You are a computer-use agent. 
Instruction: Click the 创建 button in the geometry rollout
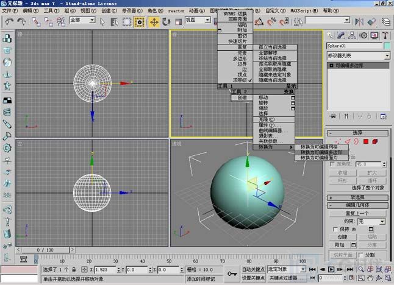tap(343, 237)
